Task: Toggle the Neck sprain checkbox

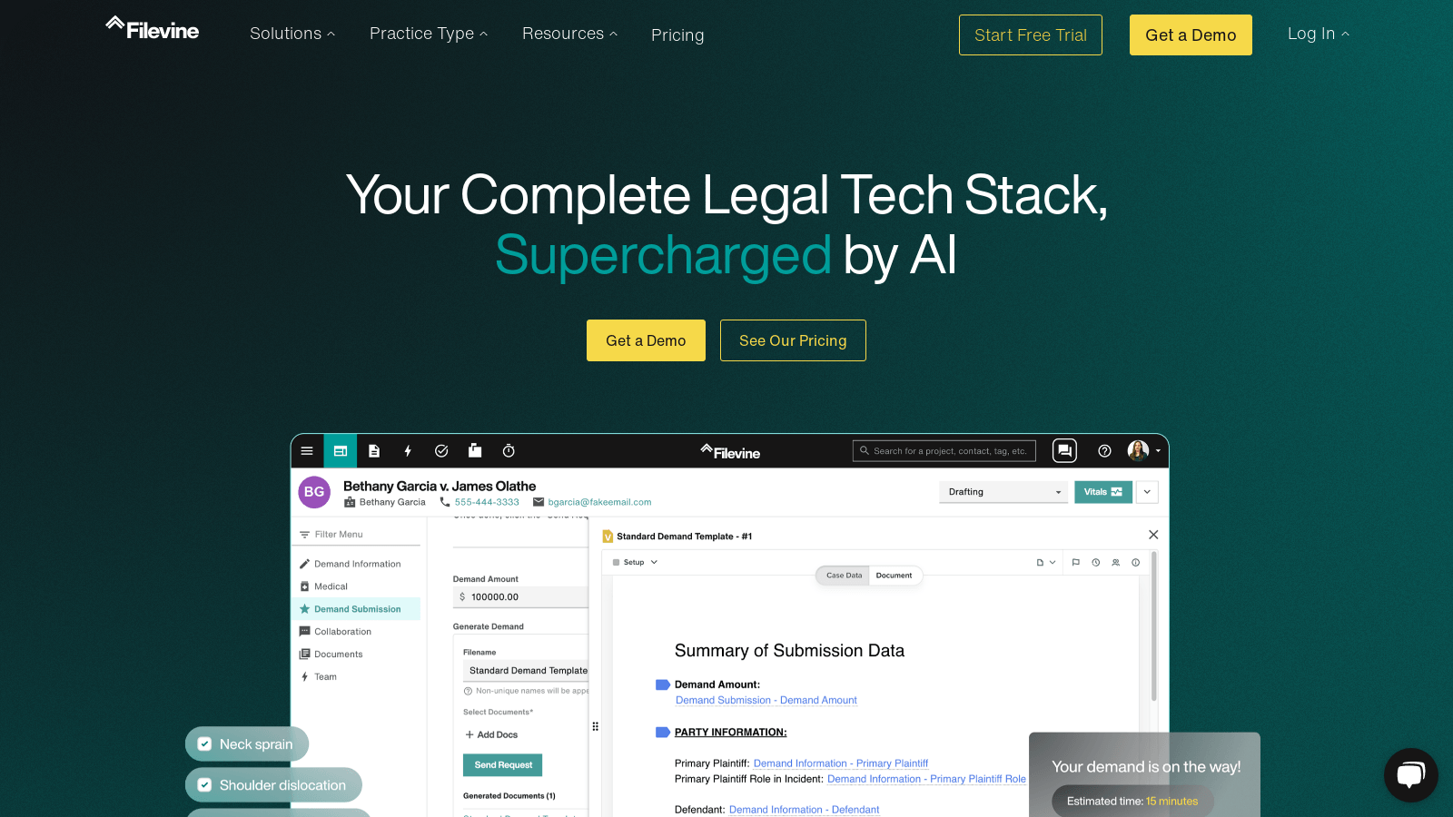Action: click(204, 744)
